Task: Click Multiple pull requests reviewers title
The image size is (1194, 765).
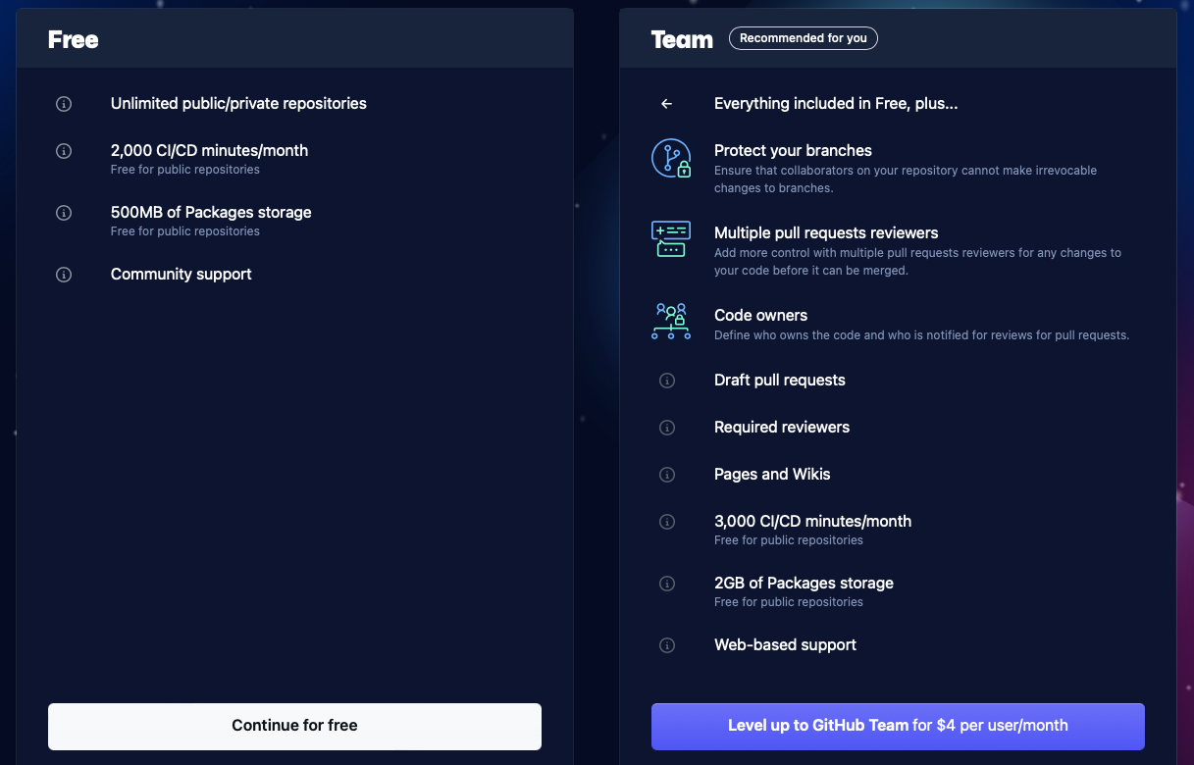Action: 826,233
